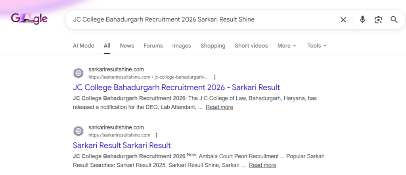This screenshot has width=406, height=175.
Task: Open the Sarkari Result Sarkari Result link
Action: pyautogui.click(x=122, y=145)
